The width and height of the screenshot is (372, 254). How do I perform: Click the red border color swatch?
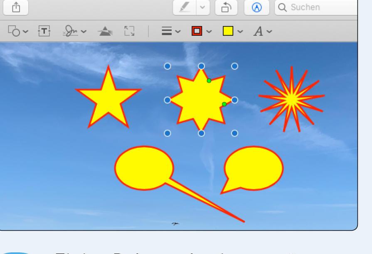tap(197, 31)
